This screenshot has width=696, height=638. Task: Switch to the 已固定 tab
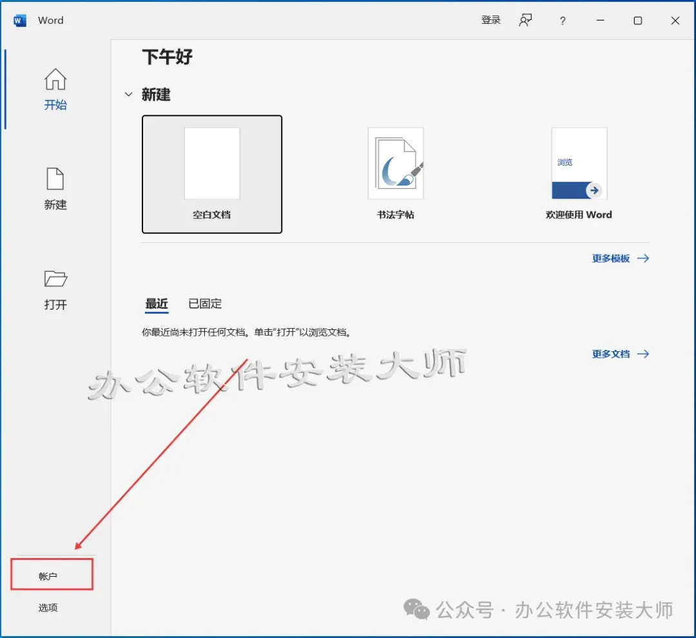coord(205,304)
